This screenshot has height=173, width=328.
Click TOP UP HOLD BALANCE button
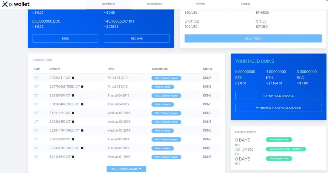point(278,96)
